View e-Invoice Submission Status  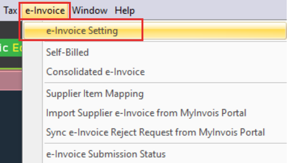tap(106, 154)
